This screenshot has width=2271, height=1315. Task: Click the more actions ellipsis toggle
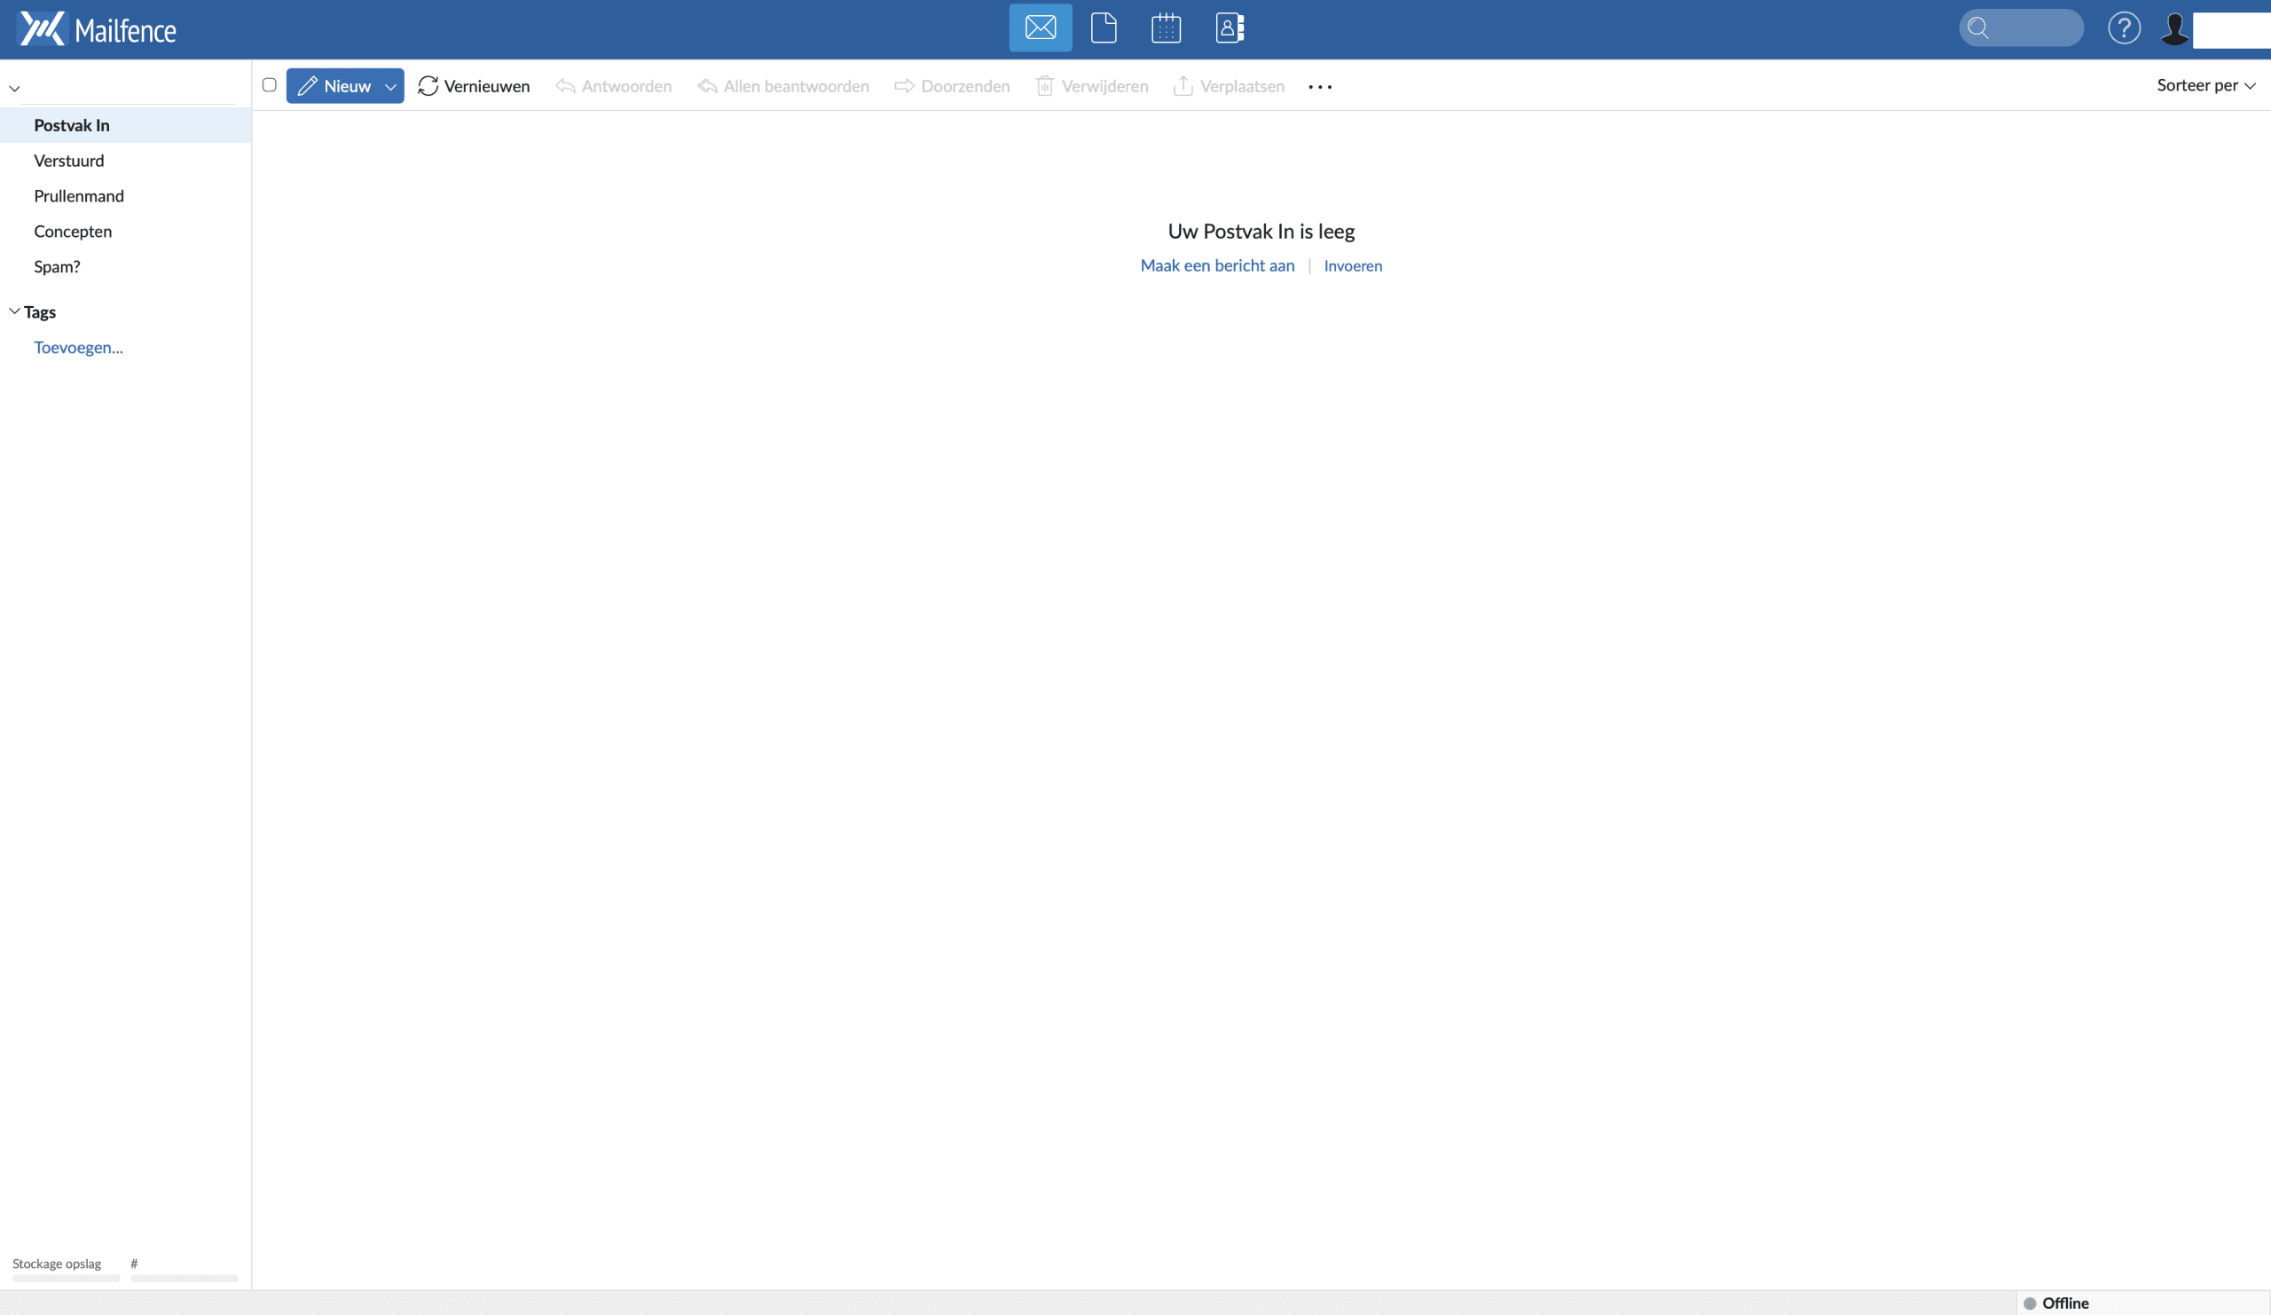1320,87
